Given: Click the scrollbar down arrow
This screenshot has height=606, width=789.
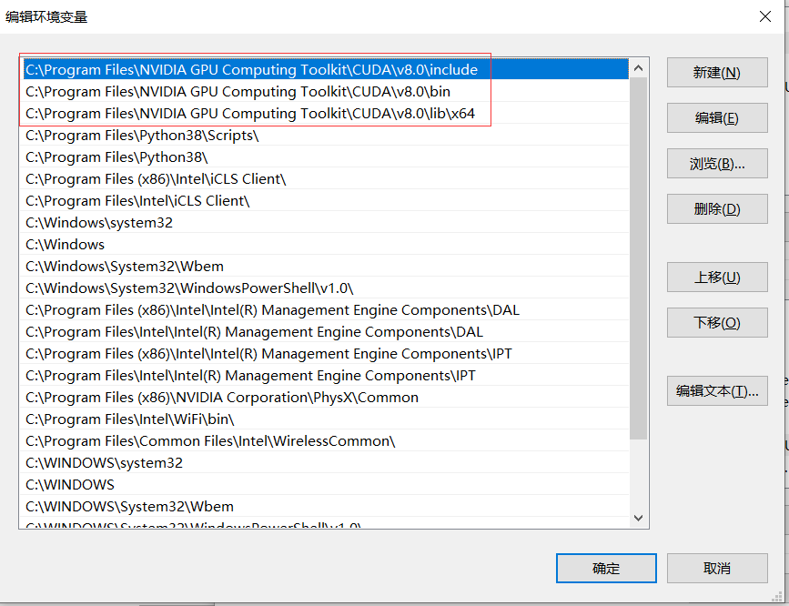Looking at the screenshot, I should [638, 517].
